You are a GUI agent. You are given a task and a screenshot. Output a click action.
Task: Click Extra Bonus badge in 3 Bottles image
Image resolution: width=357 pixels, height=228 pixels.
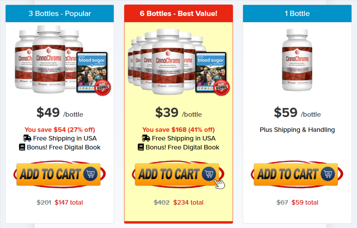(x=103, y=87)
